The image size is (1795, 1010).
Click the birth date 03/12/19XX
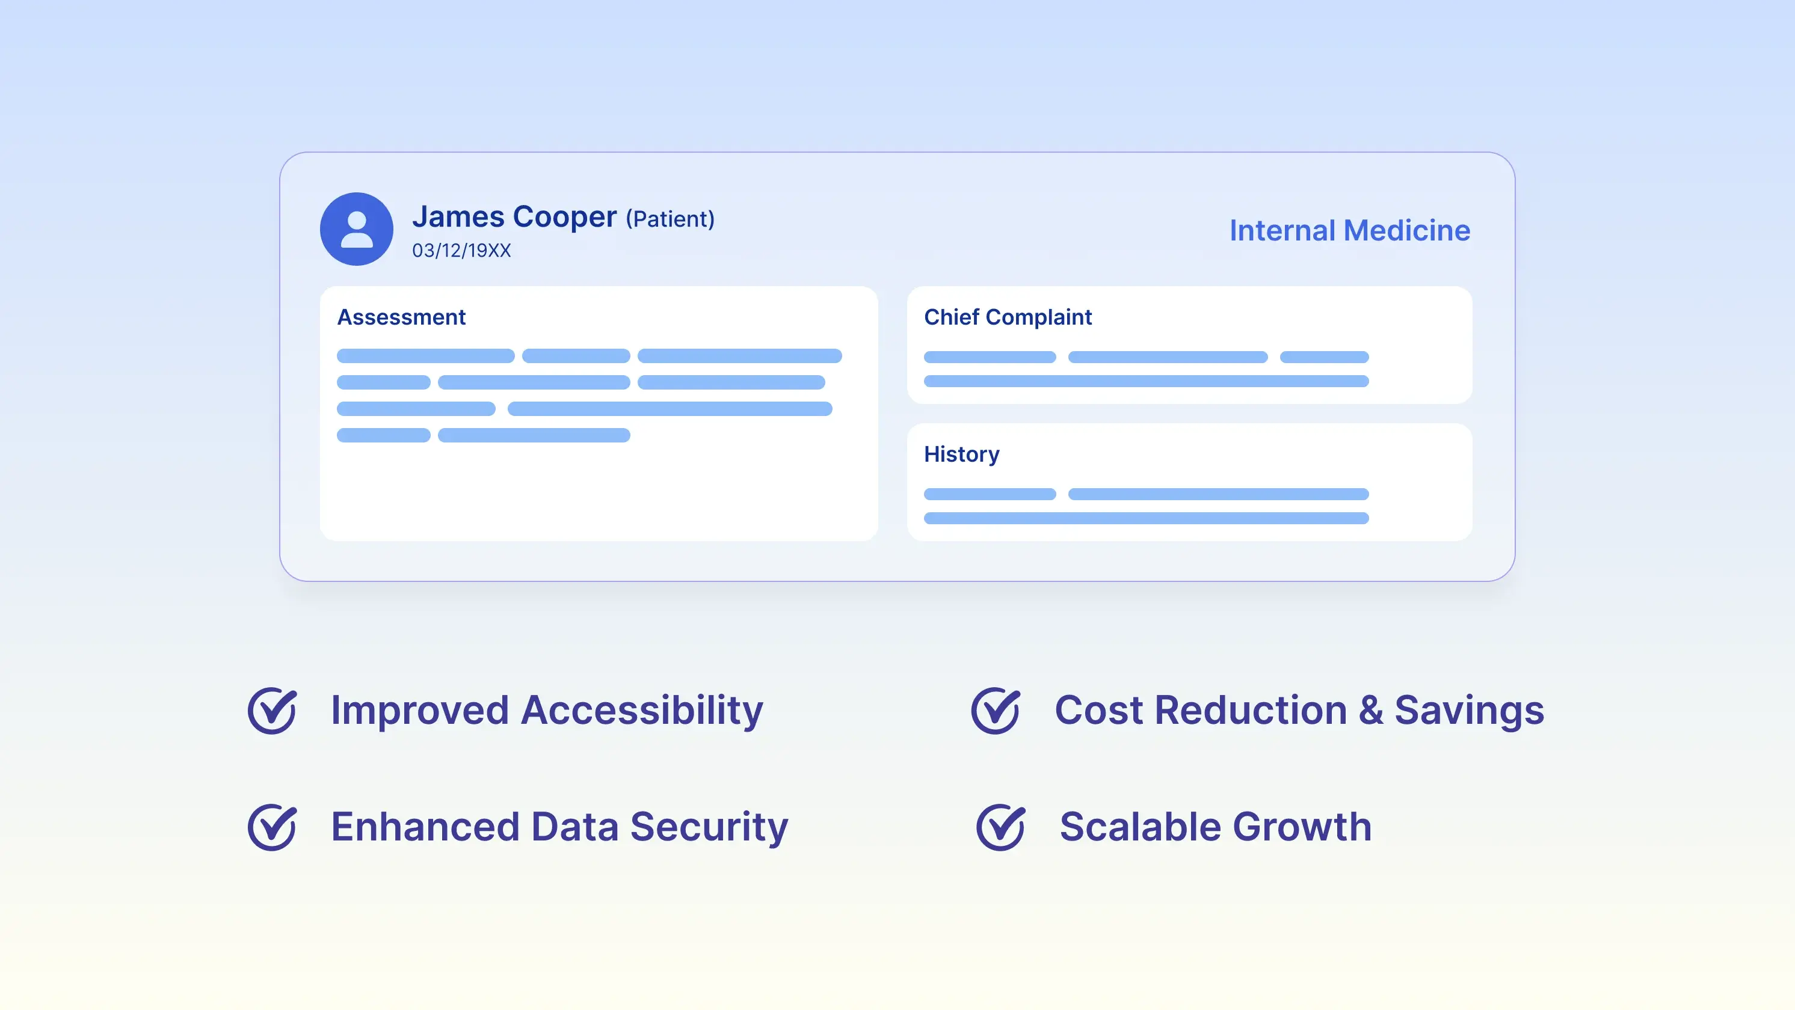coord(461,250)
